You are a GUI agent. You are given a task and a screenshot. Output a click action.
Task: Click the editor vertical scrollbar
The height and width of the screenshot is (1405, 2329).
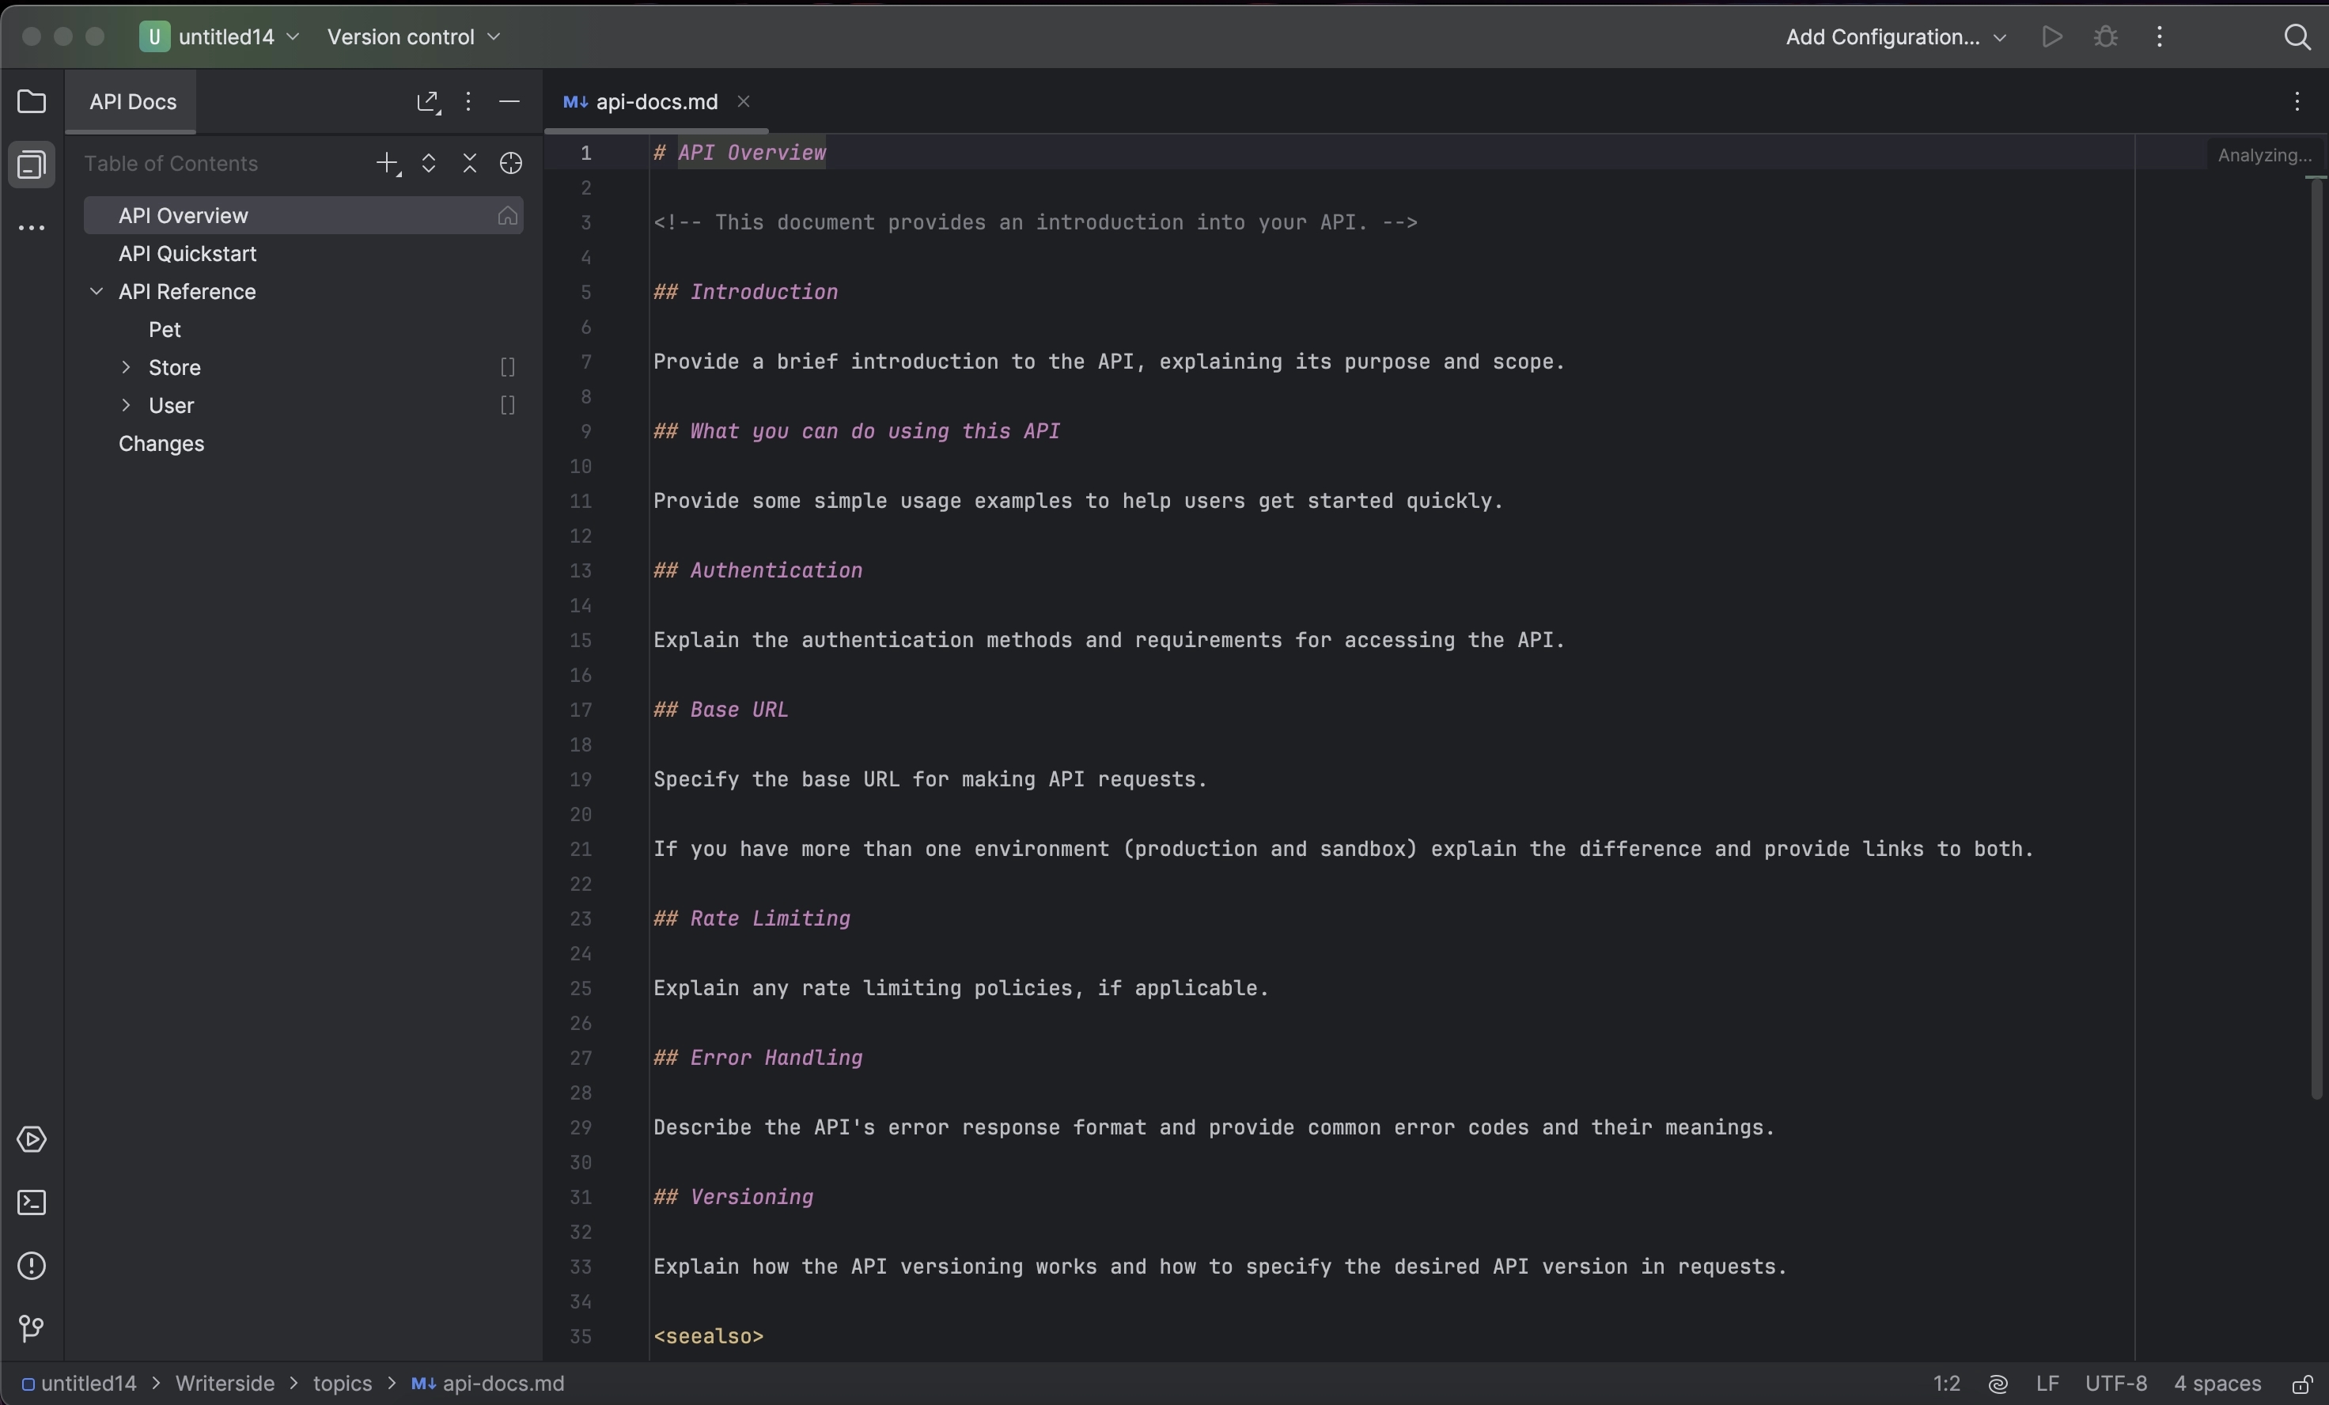point(2316,638)
